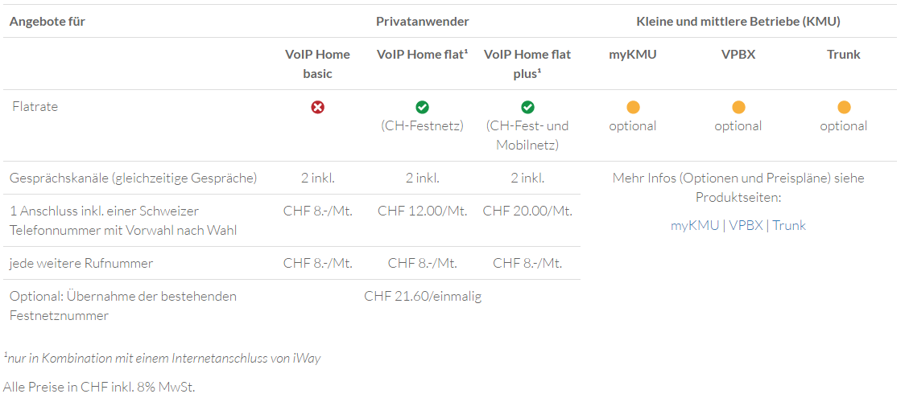
Task: Open the myKMU product page link
Action: coord(695,226)
